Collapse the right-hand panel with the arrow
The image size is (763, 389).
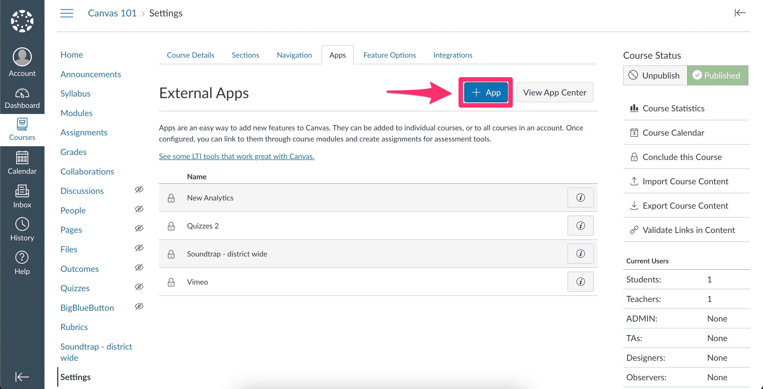tap(740, 13)
